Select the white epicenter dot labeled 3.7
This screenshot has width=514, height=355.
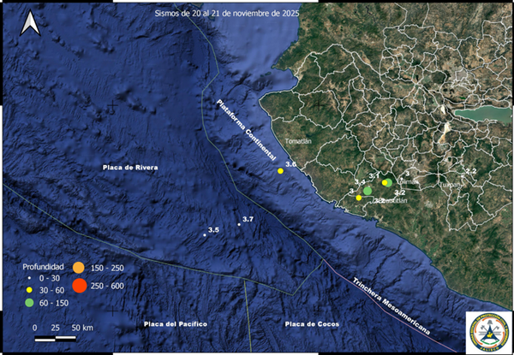(x=239, y=224)
